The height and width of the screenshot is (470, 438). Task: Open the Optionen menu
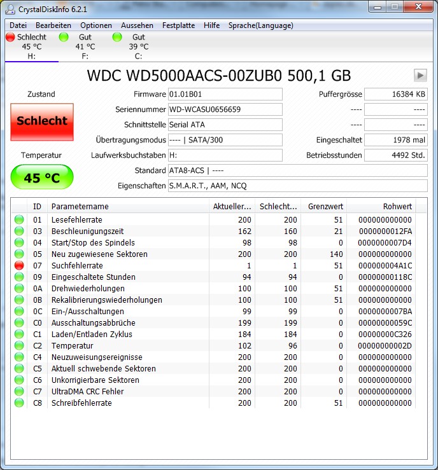[96, 25]
